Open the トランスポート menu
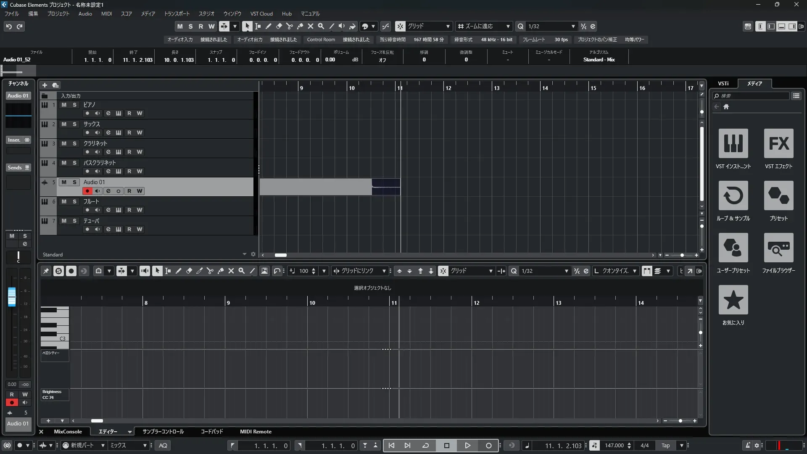Screen dimensions: 807x454 177,13
